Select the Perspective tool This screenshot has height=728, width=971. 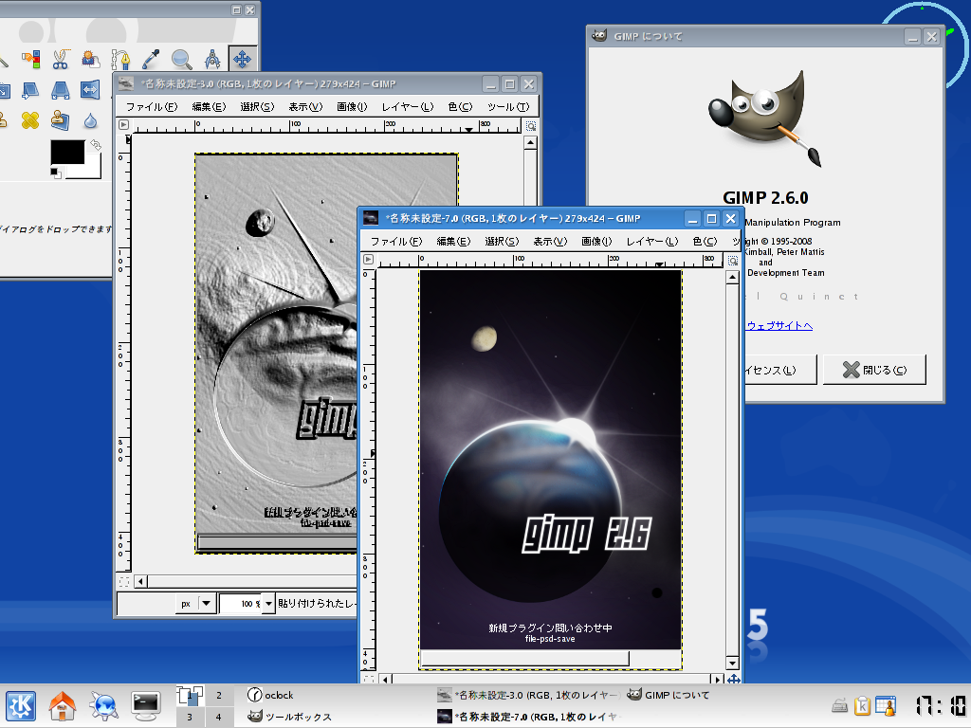tap(60, 90)
